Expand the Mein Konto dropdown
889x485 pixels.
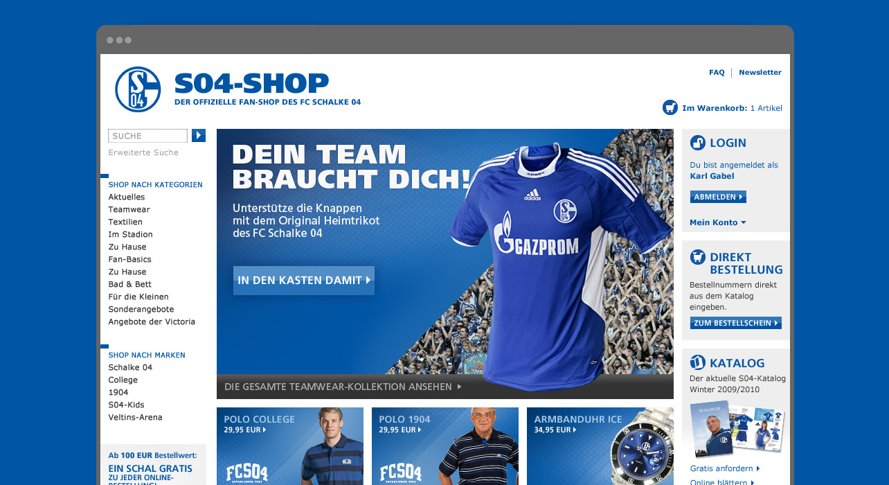pyautogui.click(x=718, y=222)
